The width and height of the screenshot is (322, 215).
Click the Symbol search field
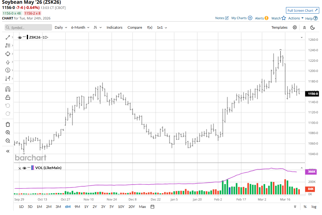point(28,27)
